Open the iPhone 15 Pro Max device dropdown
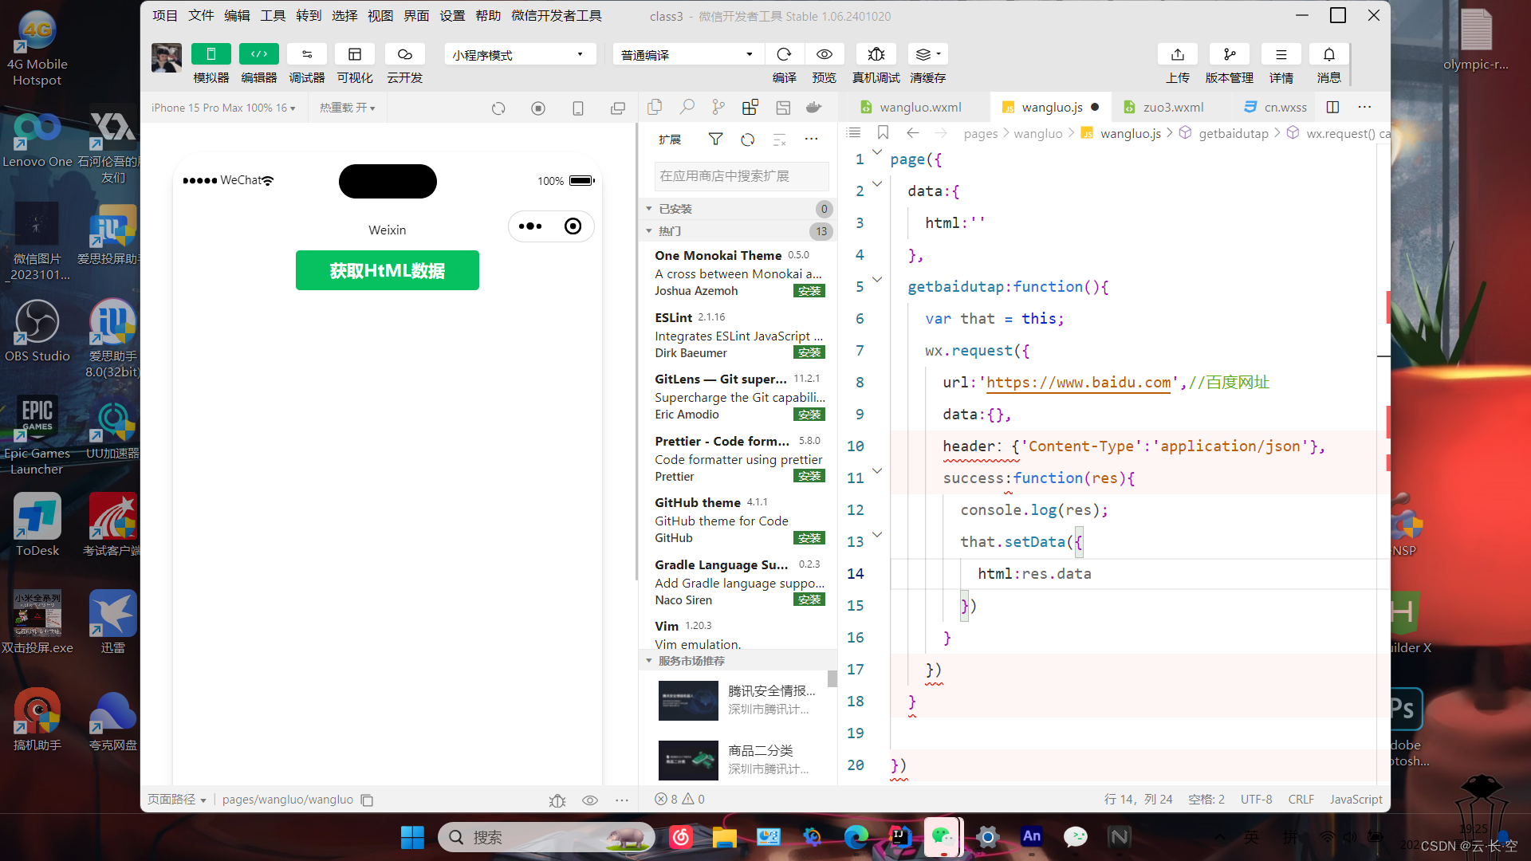Image resolution: width=1531 pixels, height=861 pixels. [223, 108]
